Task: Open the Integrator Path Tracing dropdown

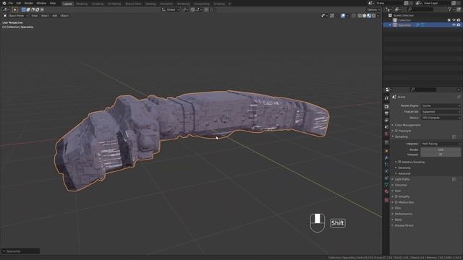Action: (x=441, y=144)
